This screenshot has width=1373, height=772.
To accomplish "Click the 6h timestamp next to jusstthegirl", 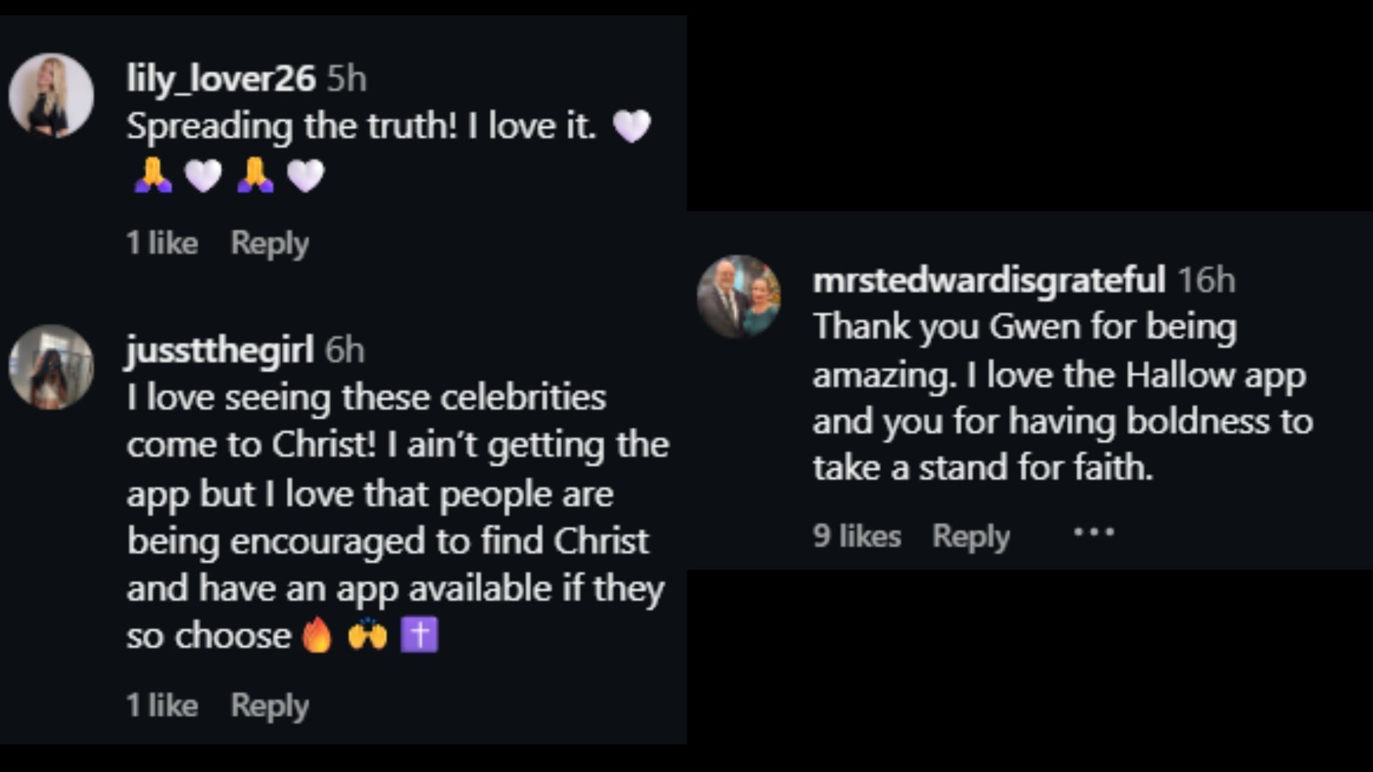I will click(345, 350).
